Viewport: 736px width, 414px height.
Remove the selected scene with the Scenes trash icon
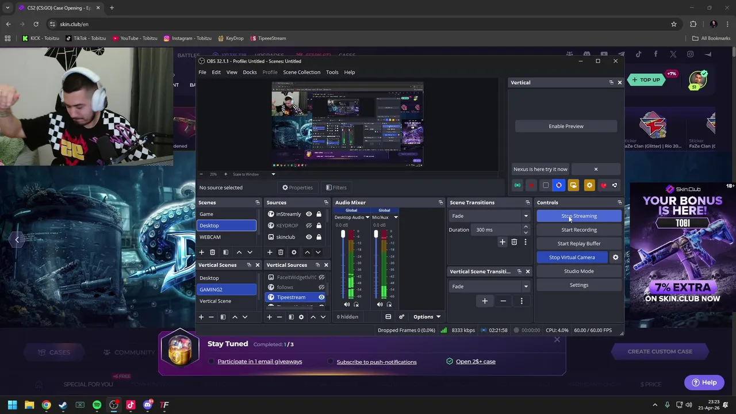(212, 252)
